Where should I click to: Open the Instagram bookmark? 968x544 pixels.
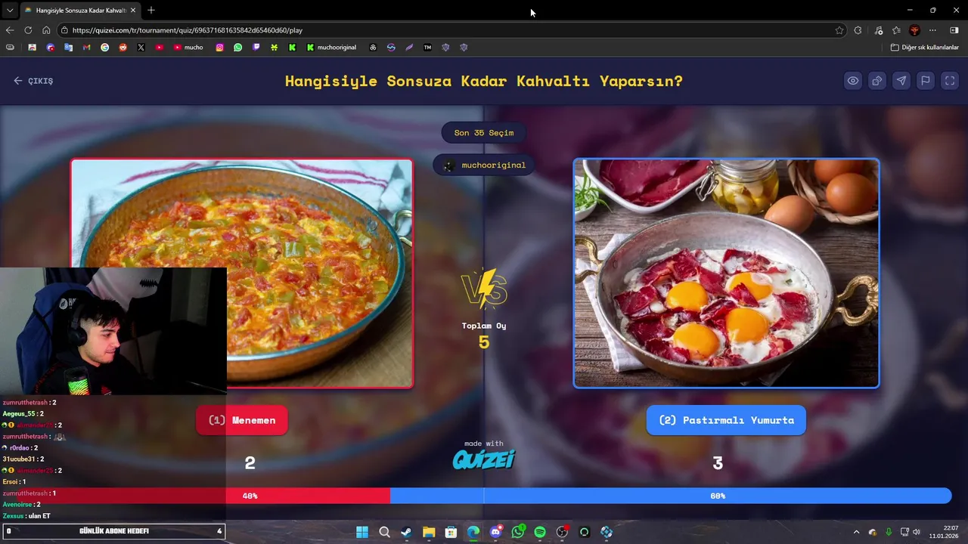click(219, 47)
